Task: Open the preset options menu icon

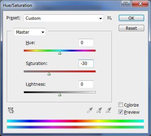Action: point(109,18)
